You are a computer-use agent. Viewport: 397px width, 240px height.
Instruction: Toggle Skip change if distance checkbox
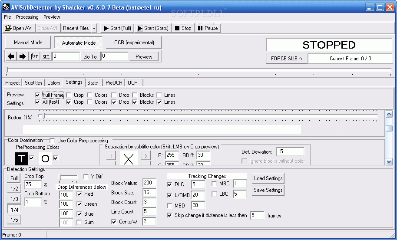tap(170, 215)
